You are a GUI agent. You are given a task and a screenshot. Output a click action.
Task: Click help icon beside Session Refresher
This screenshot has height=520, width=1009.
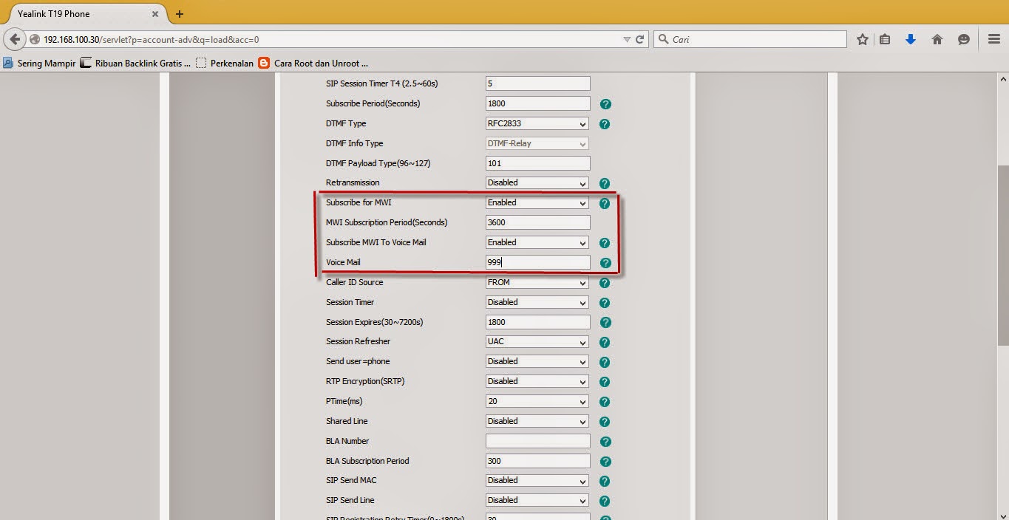(605, 343)
